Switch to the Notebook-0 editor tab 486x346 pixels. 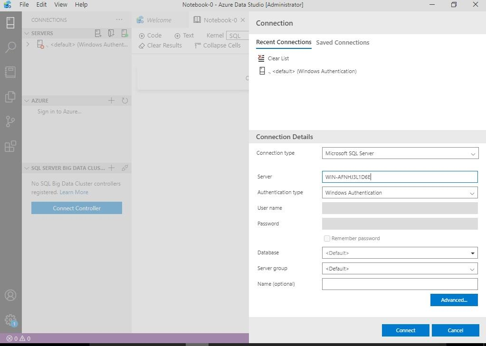click(219, 20)
